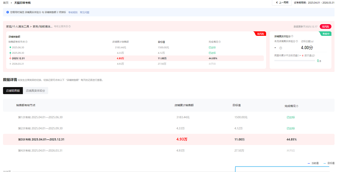This screenshot has height=172, width=344.
Task: Click help icon in 完成情况 table header
Action: (297, 106)
